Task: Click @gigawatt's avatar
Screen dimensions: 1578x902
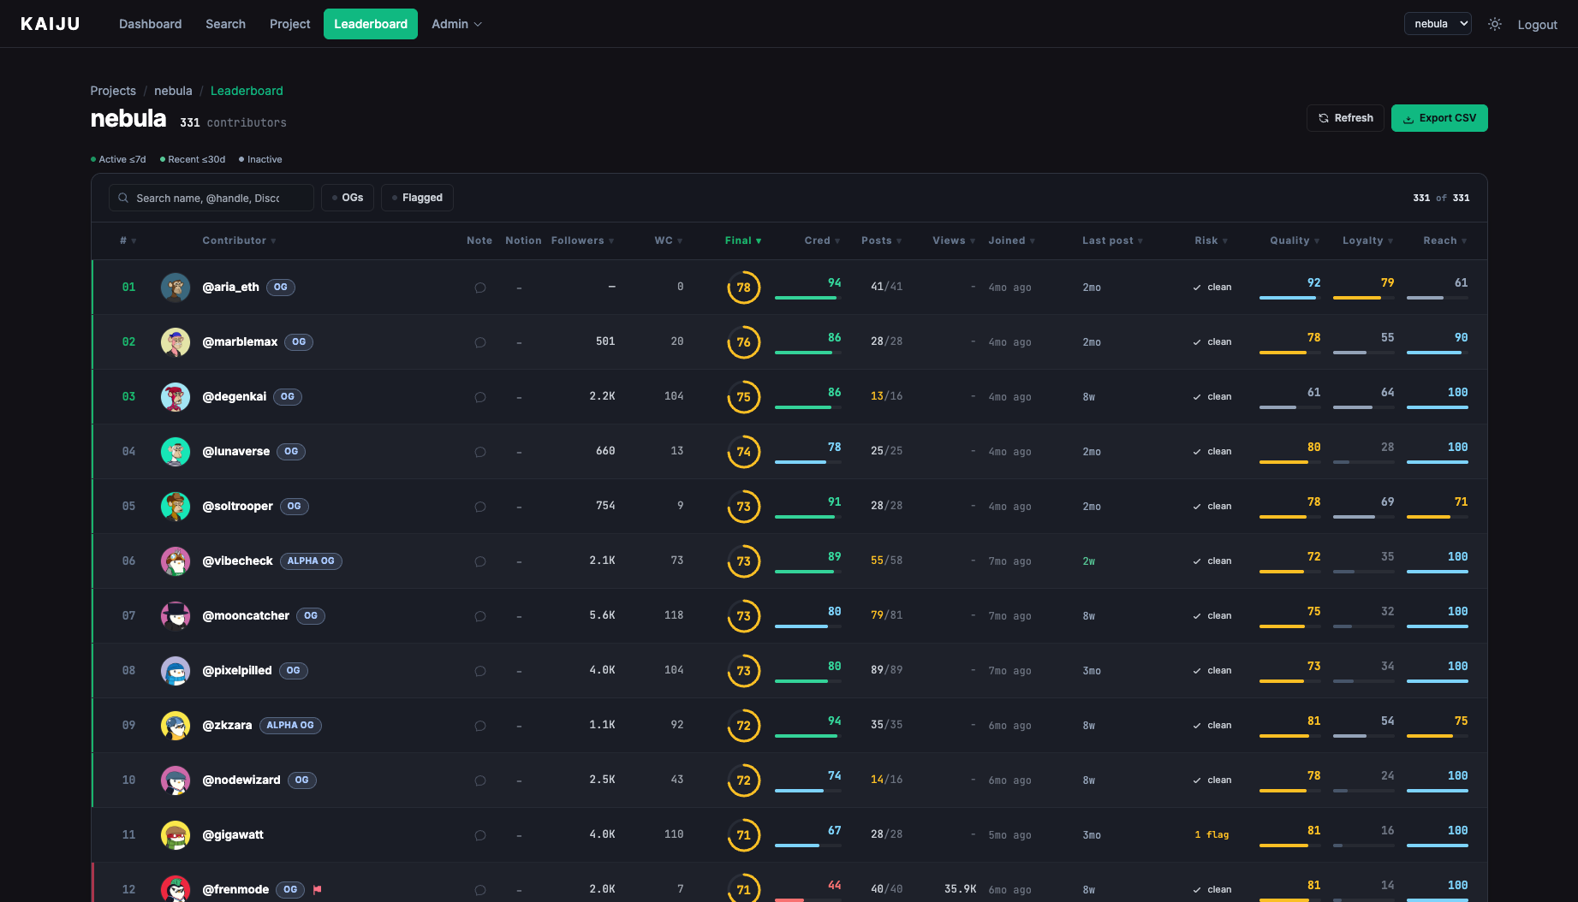Action: 176,835
